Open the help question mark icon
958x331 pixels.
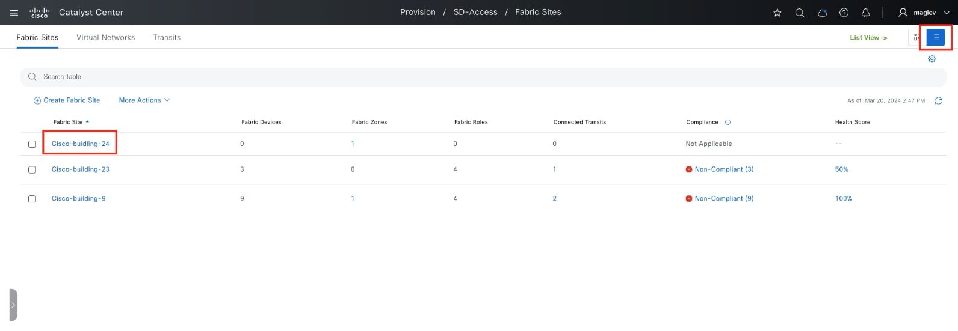pyautogui.click(x=844, y=13)
